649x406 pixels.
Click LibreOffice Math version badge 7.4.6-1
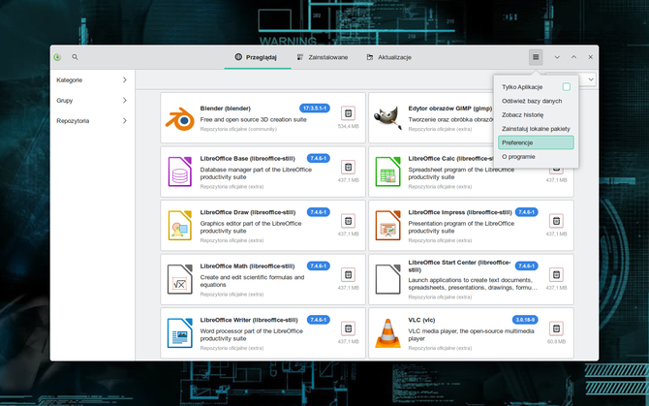click(319, 265)
